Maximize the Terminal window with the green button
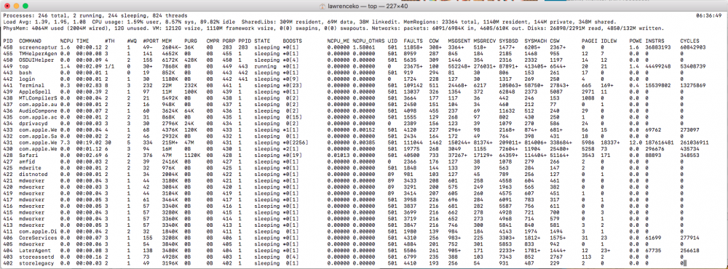 coord(25,7)
